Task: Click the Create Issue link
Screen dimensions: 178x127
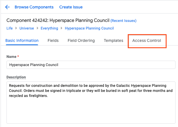Action: click(71, 7)
